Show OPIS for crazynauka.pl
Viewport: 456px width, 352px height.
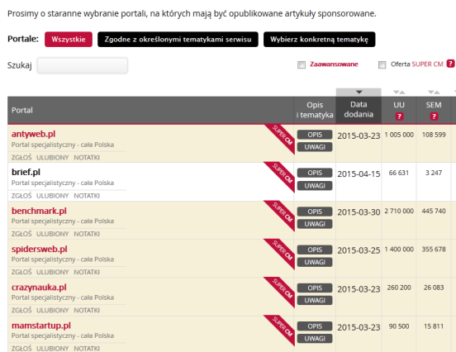[315, 288]
